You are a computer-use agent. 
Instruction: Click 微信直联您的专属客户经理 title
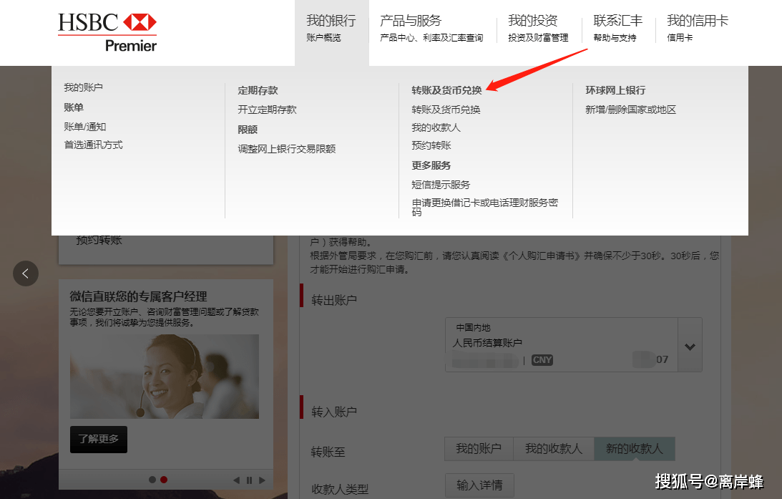(138, 296)
